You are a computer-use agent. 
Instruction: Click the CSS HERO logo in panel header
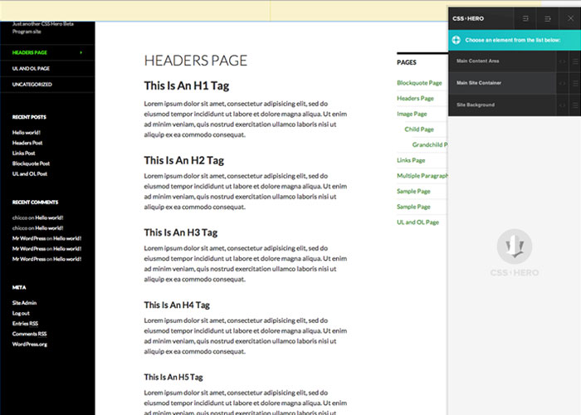(468, 18)
